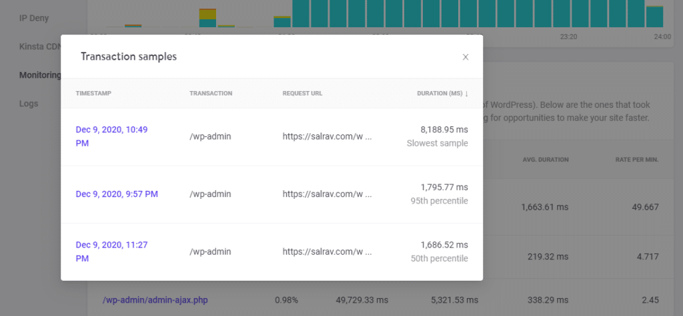Click the Request URL column header
This screenshot has width=683, height=316.
(x=302, y=94)
